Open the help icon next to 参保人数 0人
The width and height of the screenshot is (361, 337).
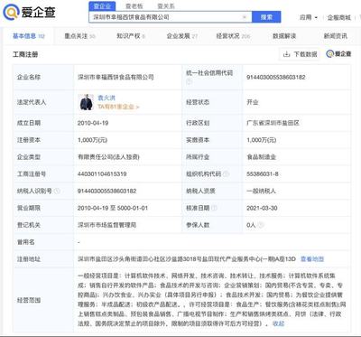point(261,225)
